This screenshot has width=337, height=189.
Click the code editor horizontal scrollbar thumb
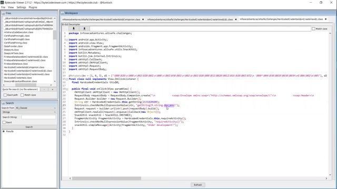[x=106, y=178]
